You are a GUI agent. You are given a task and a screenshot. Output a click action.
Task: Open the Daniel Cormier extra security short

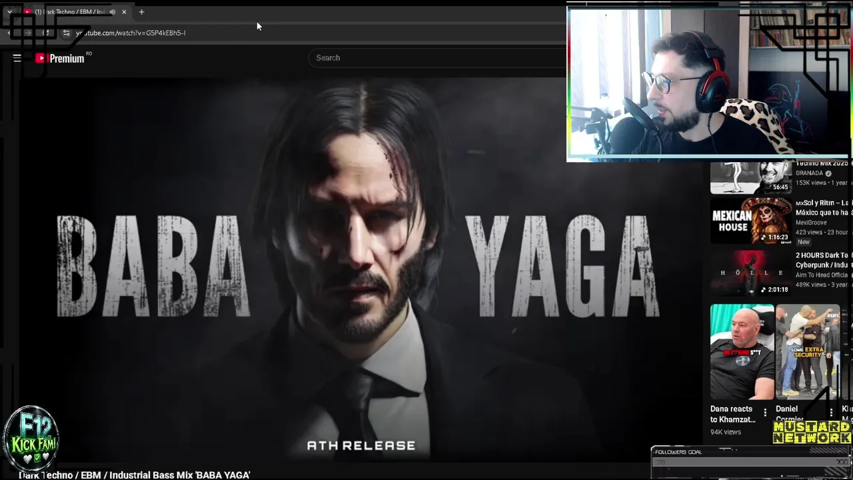point(808,352)
